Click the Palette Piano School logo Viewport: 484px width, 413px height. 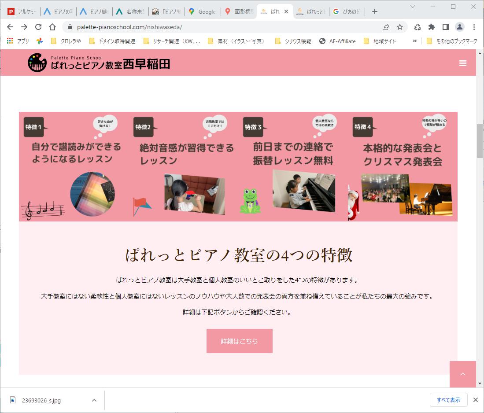click(99, 63)
